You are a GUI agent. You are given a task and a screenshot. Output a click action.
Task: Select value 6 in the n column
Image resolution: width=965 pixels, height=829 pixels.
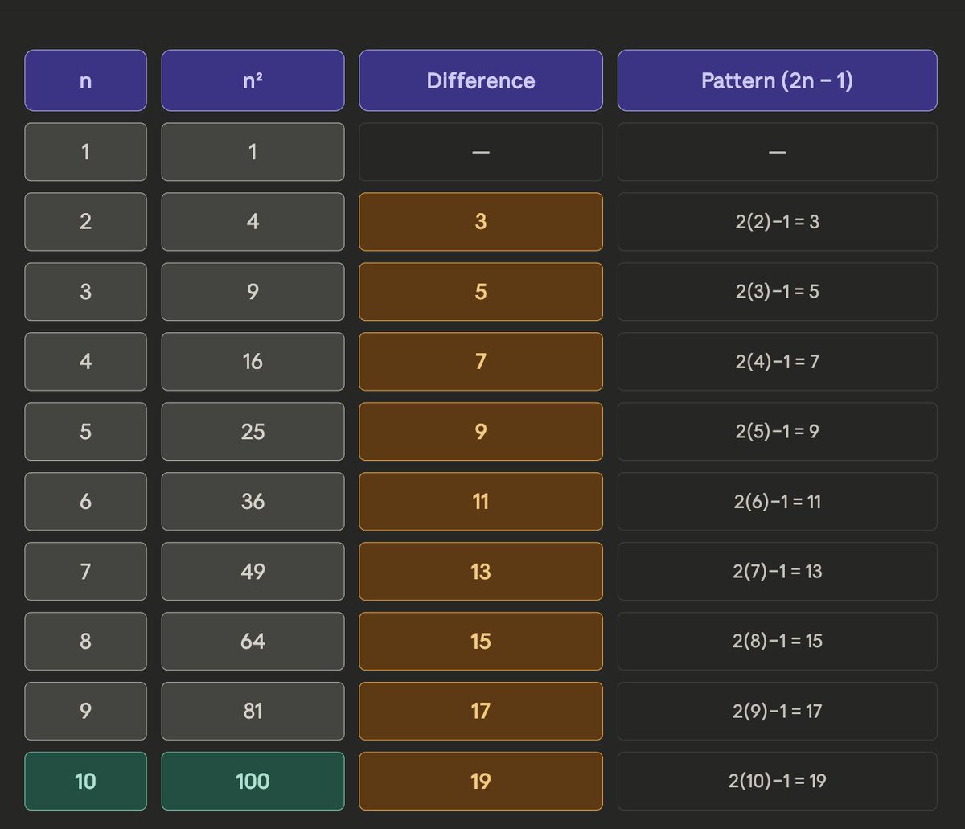[85, 501]
